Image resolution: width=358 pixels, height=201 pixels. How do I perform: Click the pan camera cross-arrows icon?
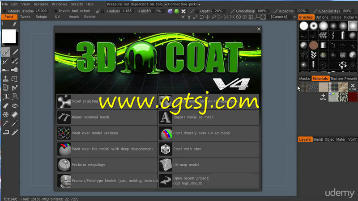(x=208, y=17)
